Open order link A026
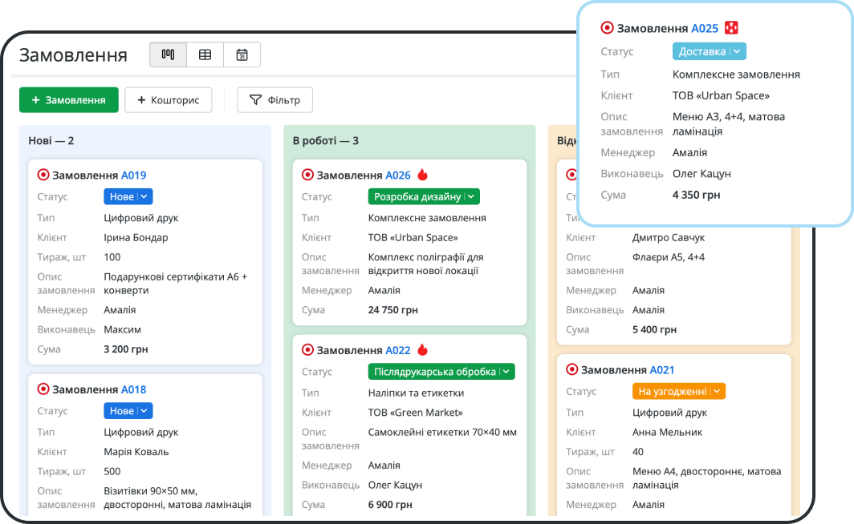854x524 pixels. [x=398, y=175]
